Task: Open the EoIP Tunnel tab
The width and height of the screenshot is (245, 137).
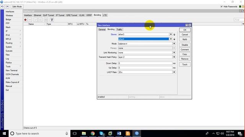Action: (49, 15)
